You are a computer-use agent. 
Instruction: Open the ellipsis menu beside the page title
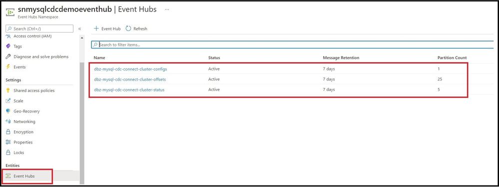point(167,9)
